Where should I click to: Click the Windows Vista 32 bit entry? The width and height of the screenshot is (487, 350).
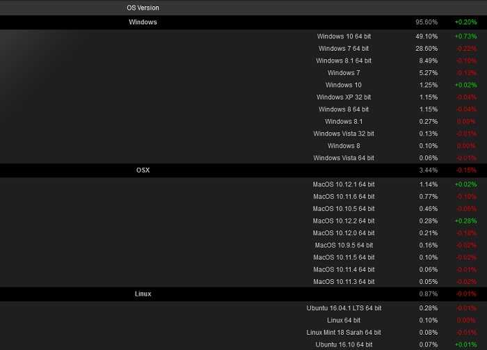(x=344, y=134)
